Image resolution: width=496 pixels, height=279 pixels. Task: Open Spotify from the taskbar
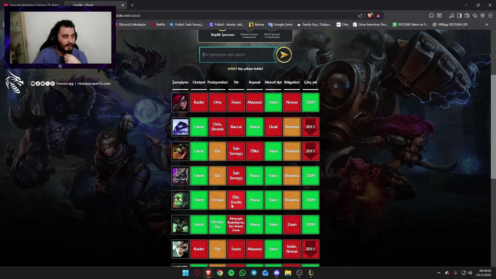[x=231, y=273]
